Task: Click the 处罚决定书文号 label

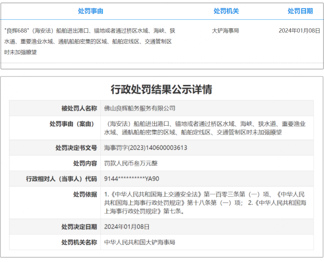Action: coord(76,148)
